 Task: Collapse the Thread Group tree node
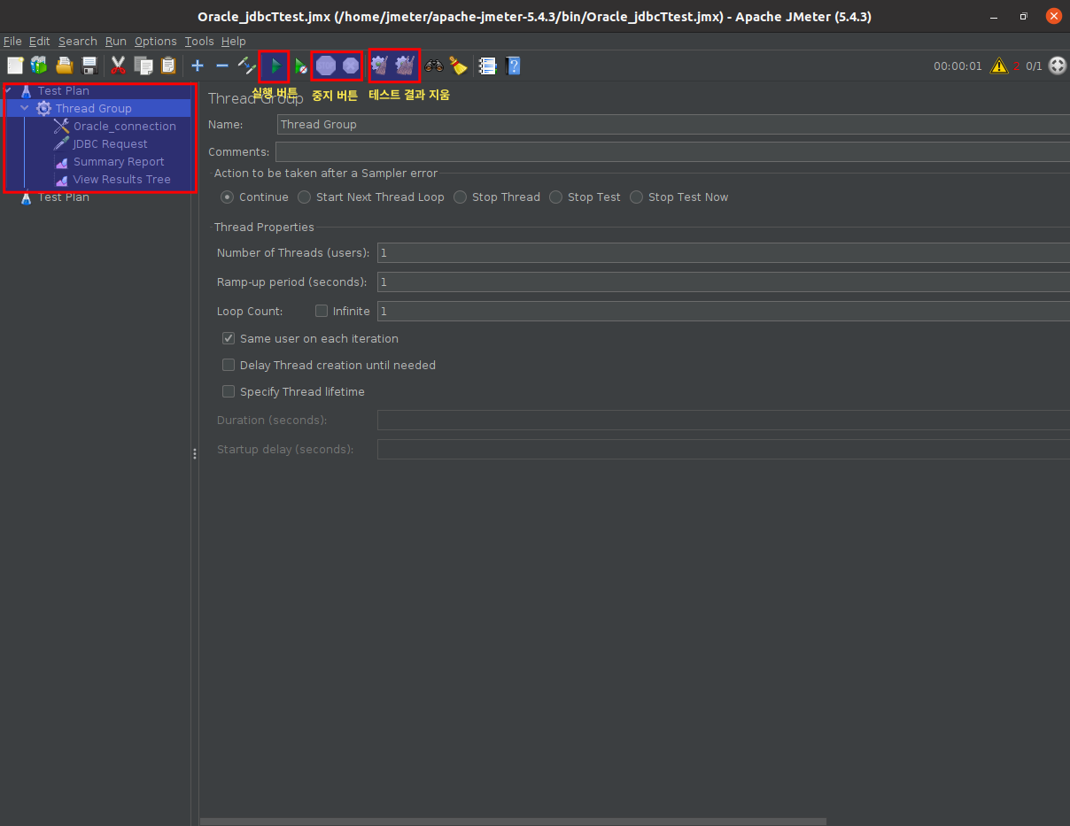[x=25, y=108]
